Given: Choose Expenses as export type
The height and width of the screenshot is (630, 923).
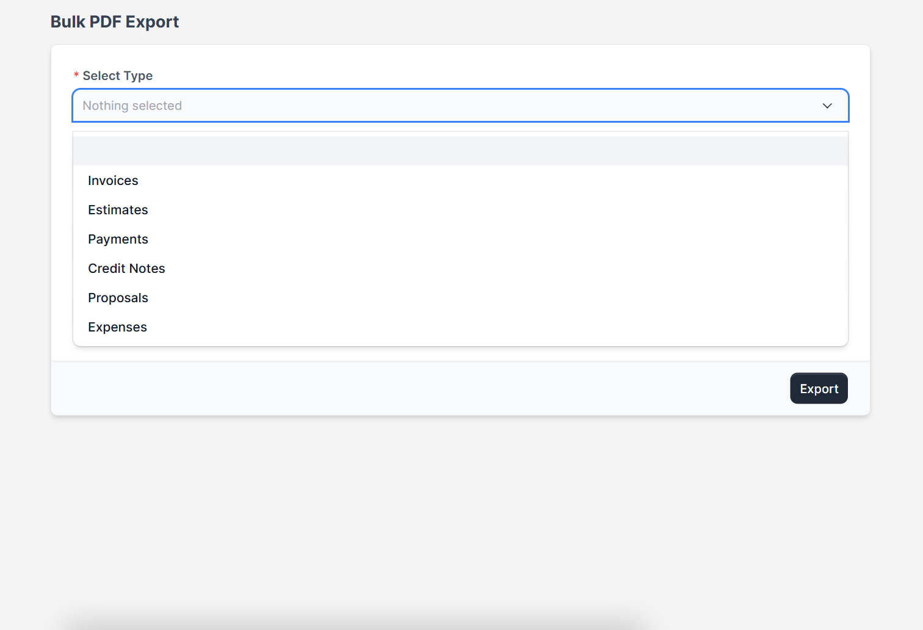Looking at the screenshot, I should (460, 327).
